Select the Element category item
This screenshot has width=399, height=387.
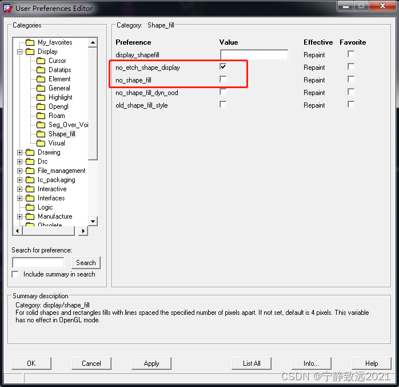59,79
